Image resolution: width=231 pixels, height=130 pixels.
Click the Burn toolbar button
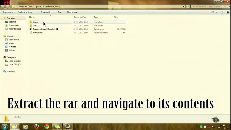tap(60, 12)
